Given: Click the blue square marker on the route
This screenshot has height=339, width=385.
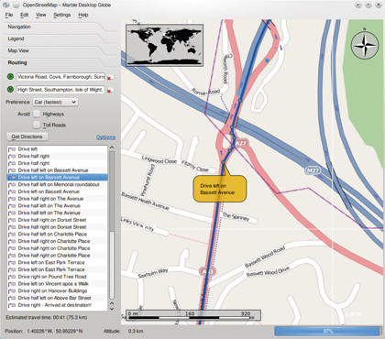Looking at the screenshot, I should pos(267,60).
